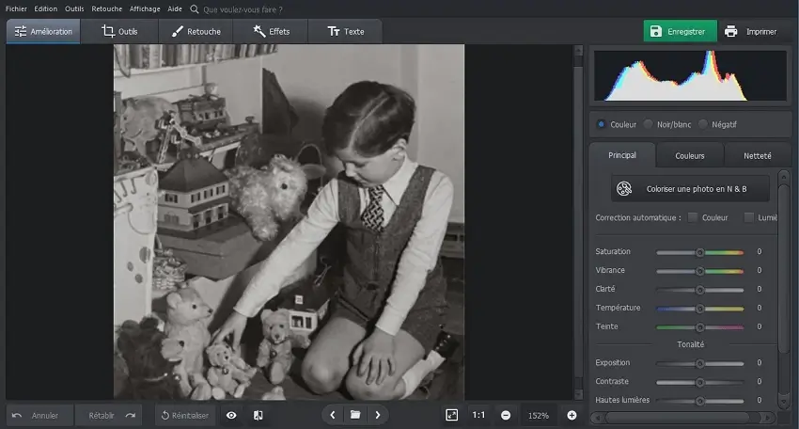
Task: Click the photo of the boy with toys
Action: [289, 221]
